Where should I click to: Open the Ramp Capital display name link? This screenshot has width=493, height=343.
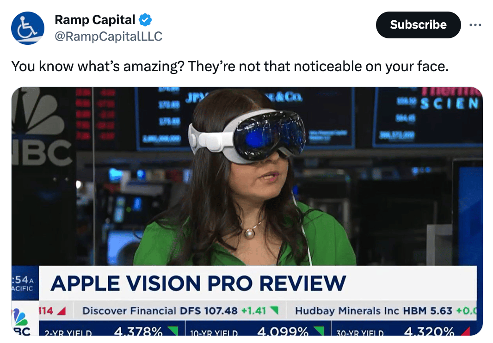pyautogui.click(x=95, y=20)
